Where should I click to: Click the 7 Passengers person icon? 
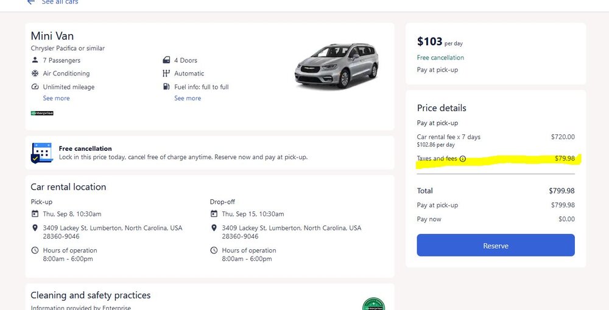pos(35,60)
